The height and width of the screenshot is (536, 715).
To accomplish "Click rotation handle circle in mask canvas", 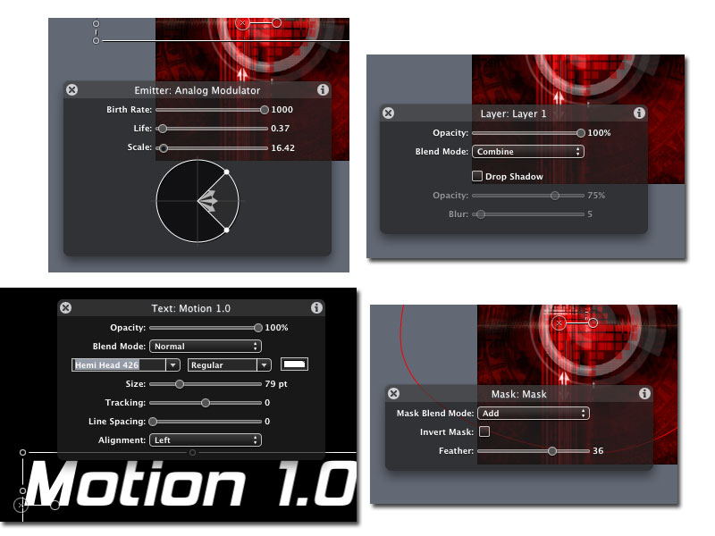I will point(593,323).
